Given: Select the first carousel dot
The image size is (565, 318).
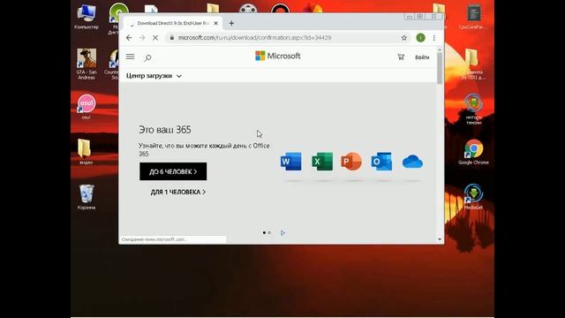Looking at the screenshot, I should coord(264,233).
